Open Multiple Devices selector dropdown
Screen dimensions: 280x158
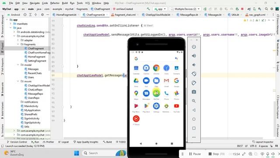[x=185, y=9]
